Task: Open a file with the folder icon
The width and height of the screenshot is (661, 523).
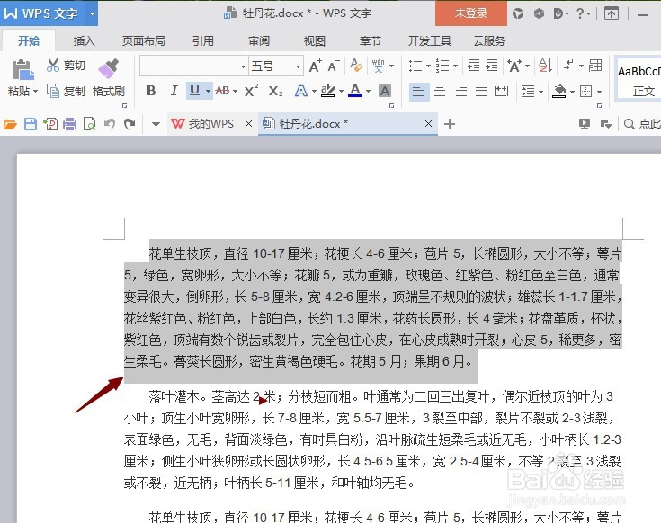Action: pyautogui.click(x=10, y=124)
